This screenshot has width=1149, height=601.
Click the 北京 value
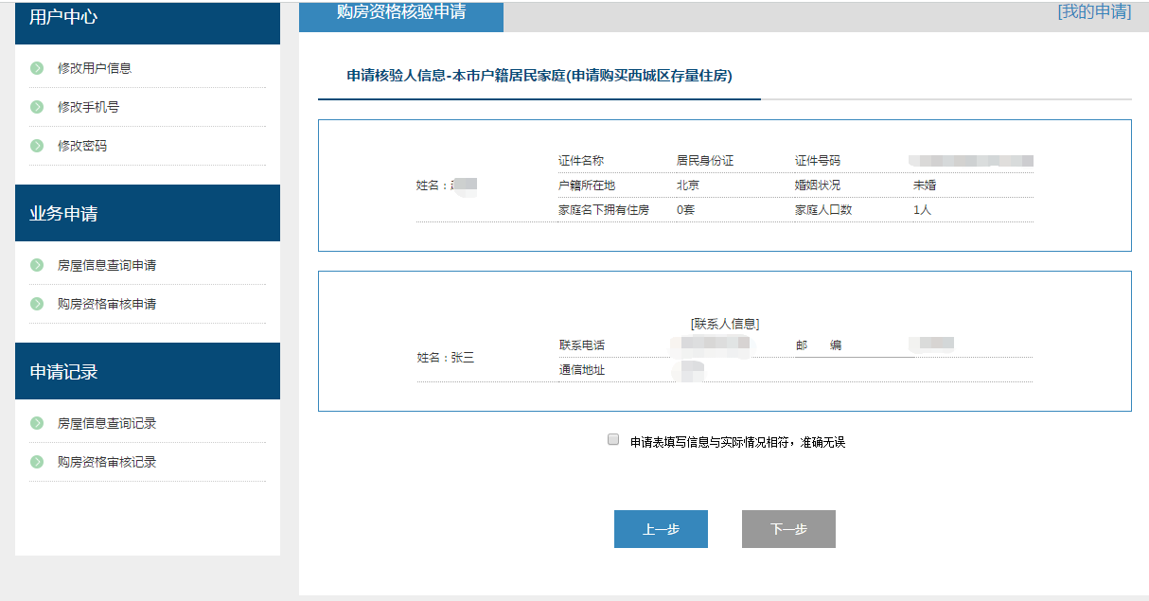pos(688,186)
